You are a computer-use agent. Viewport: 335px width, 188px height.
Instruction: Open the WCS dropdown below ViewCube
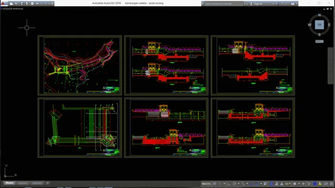(319, 41)
